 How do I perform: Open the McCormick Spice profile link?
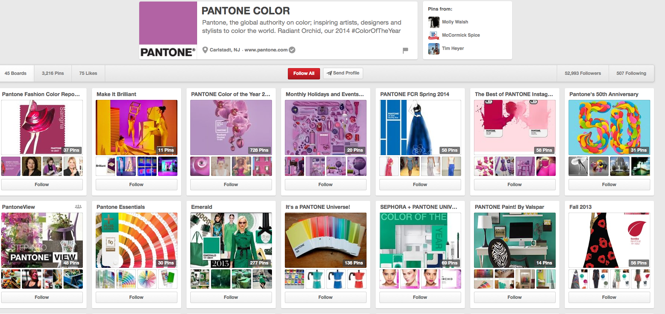pos(461,35)
